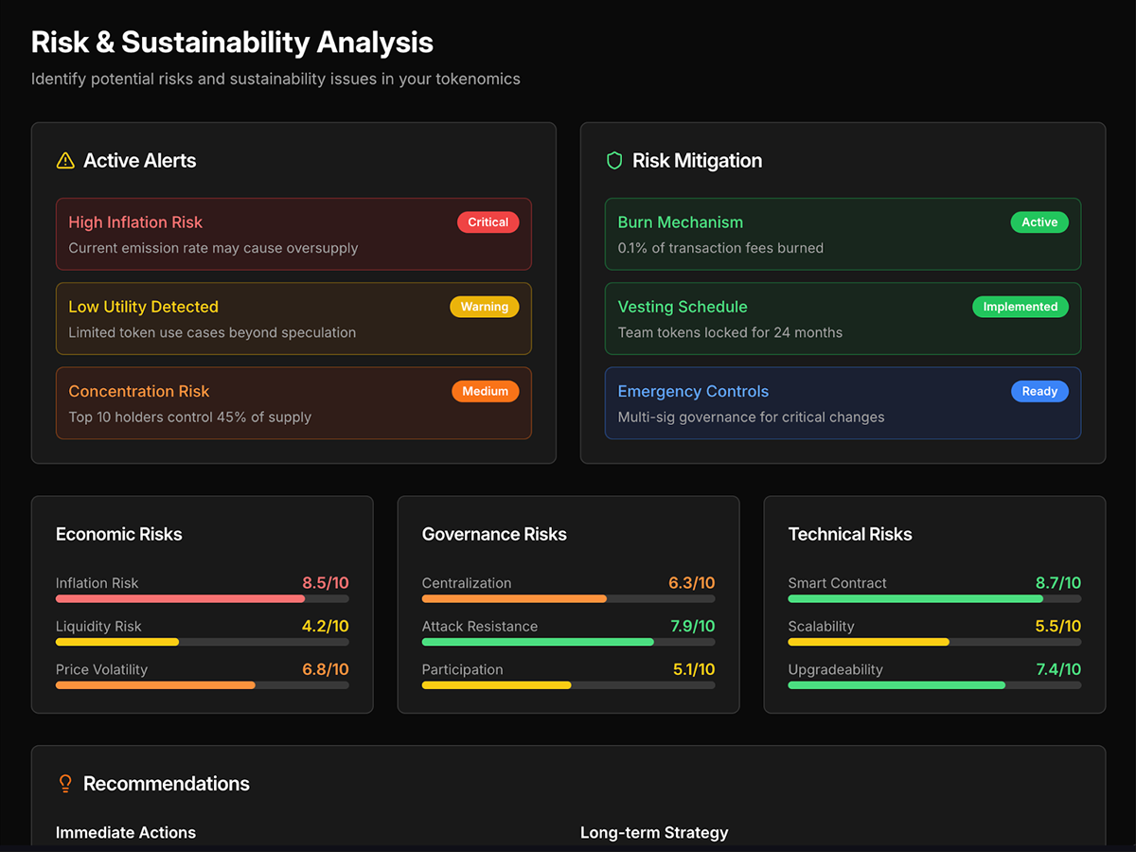Click the 7.4/10 Upgradeability score

pyautogui.click(x=1058, y=669)
